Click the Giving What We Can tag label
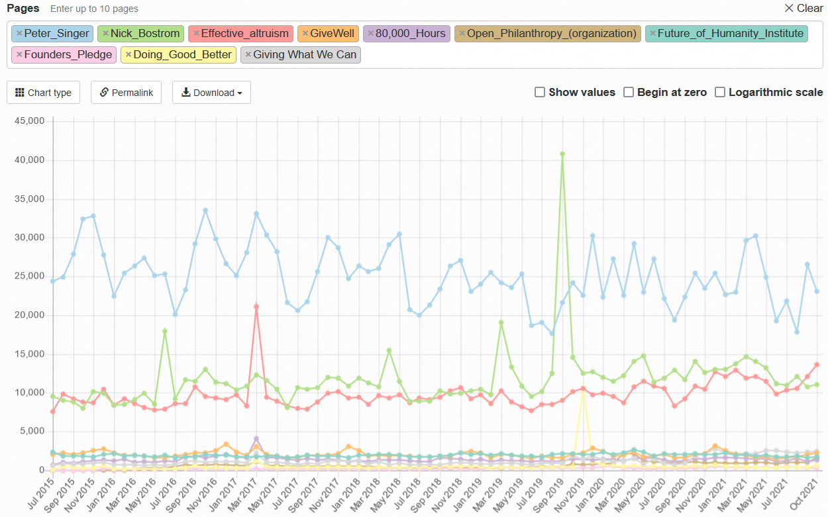 coord(305,54)
